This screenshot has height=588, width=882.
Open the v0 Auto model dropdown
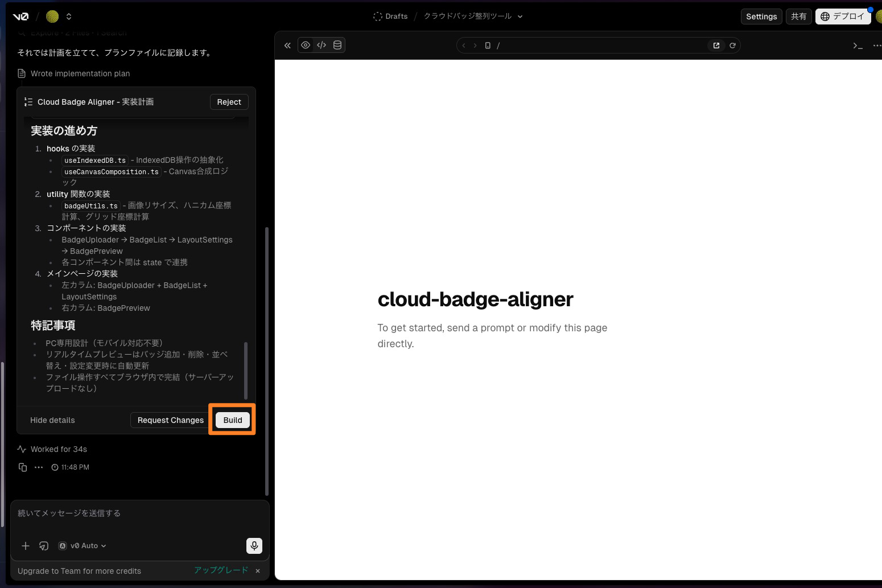[x=83, y=546]
